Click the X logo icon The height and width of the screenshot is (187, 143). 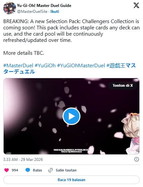[x=136, y=6]
